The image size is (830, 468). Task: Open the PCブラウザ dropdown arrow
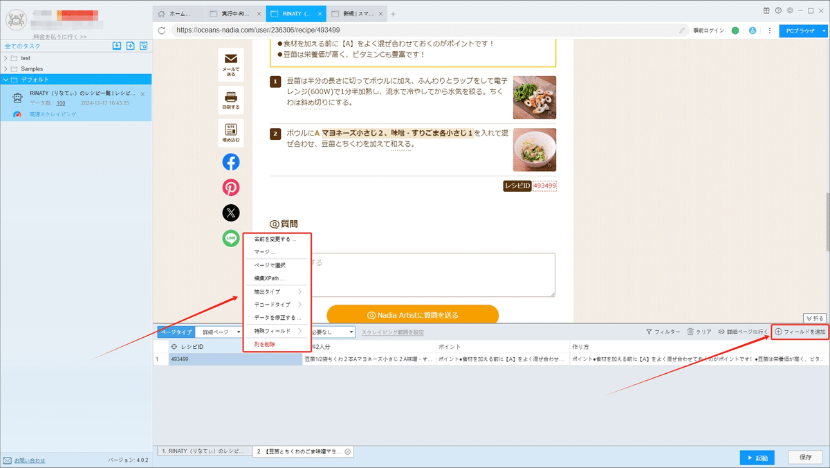pos(824,30)
